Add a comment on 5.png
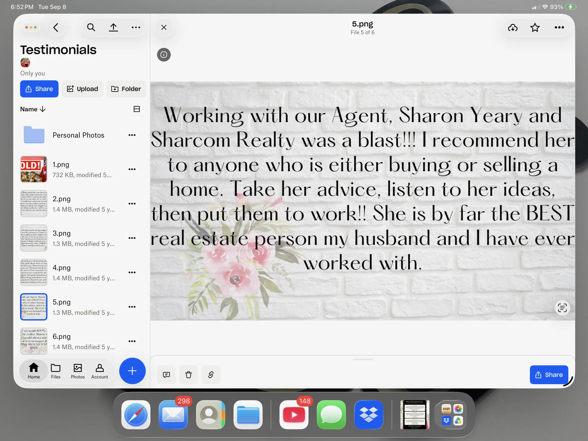The image size is (588, 441). point(166,375)
